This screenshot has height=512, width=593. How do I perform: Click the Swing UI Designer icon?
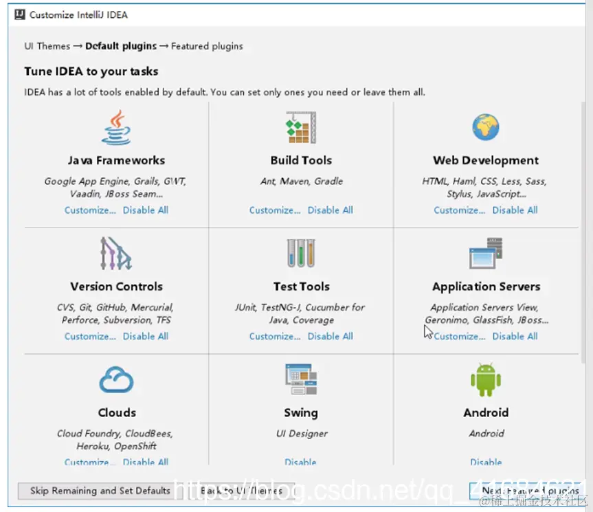click(x=301, y=379)
